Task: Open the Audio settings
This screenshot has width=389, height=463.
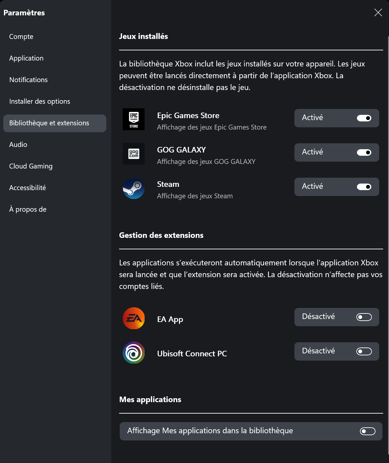Action: tap(18, 145)
